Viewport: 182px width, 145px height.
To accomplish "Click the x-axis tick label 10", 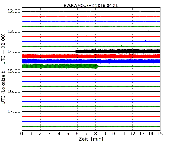I will [x=114, y=134].
